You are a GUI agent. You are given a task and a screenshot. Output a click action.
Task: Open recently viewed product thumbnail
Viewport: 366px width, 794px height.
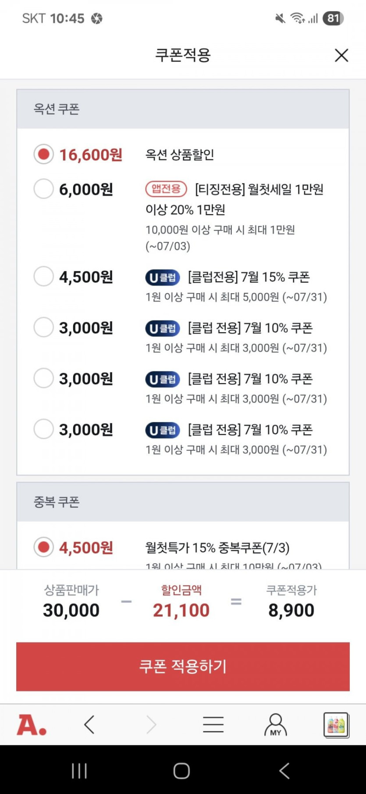[336, 725]
